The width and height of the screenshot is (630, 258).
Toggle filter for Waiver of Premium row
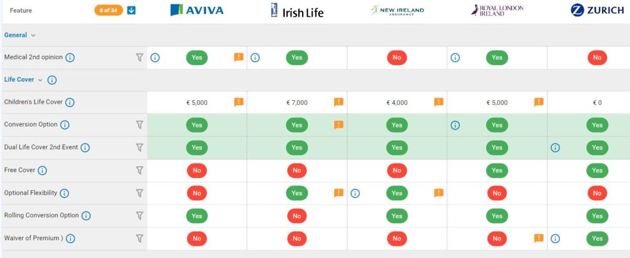(140, 238)
